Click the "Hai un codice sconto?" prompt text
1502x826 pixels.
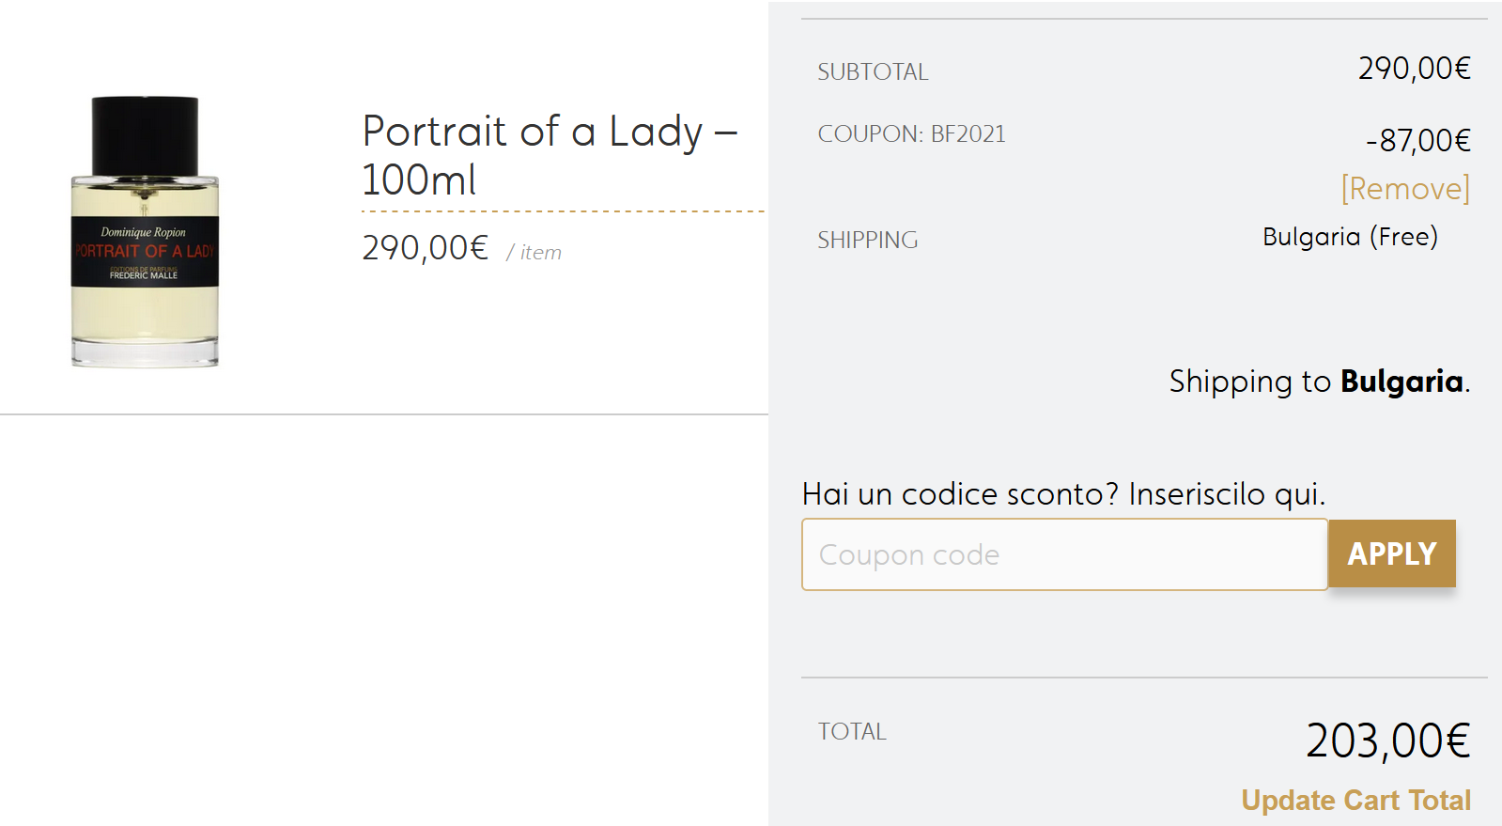(x=1063, y=494)
